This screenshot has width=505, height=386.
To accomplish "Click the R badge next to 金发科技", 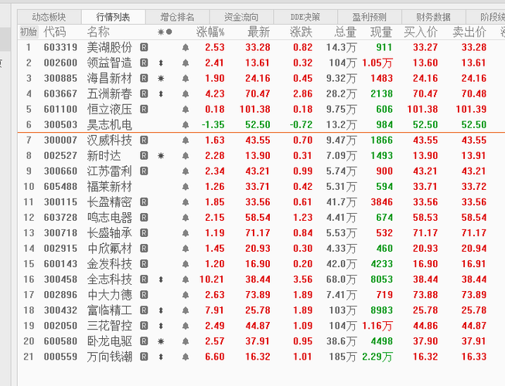I will coord(144,264).
